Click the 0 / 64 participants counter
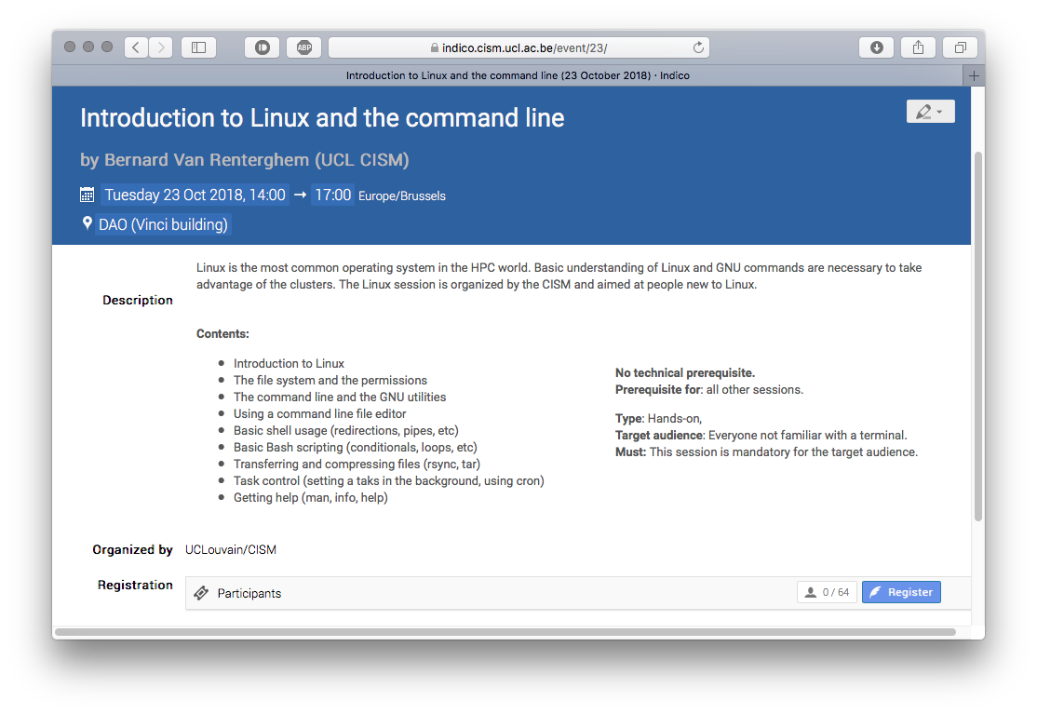Viewport: 1037px width, 714px height. [827, 592]
